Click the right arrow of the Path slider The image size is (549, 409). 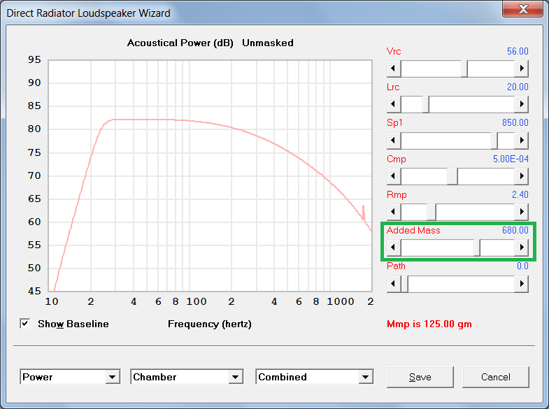click(521, 284)
